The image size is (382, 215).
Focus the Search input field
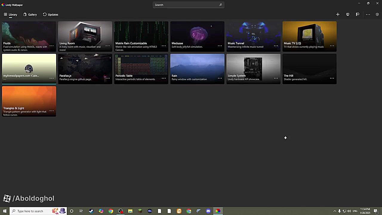point(185,5)
